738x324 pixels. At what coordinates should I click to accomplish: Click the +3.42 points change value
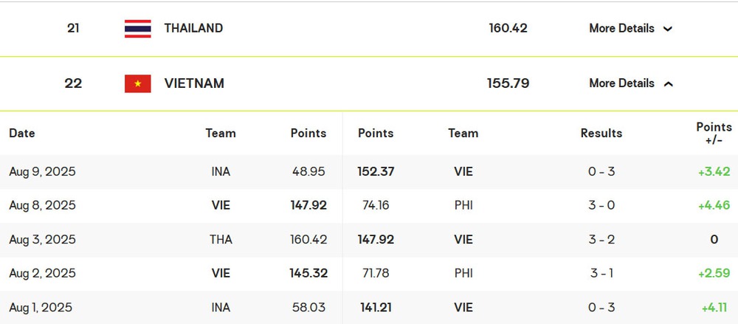click(714, 171)
